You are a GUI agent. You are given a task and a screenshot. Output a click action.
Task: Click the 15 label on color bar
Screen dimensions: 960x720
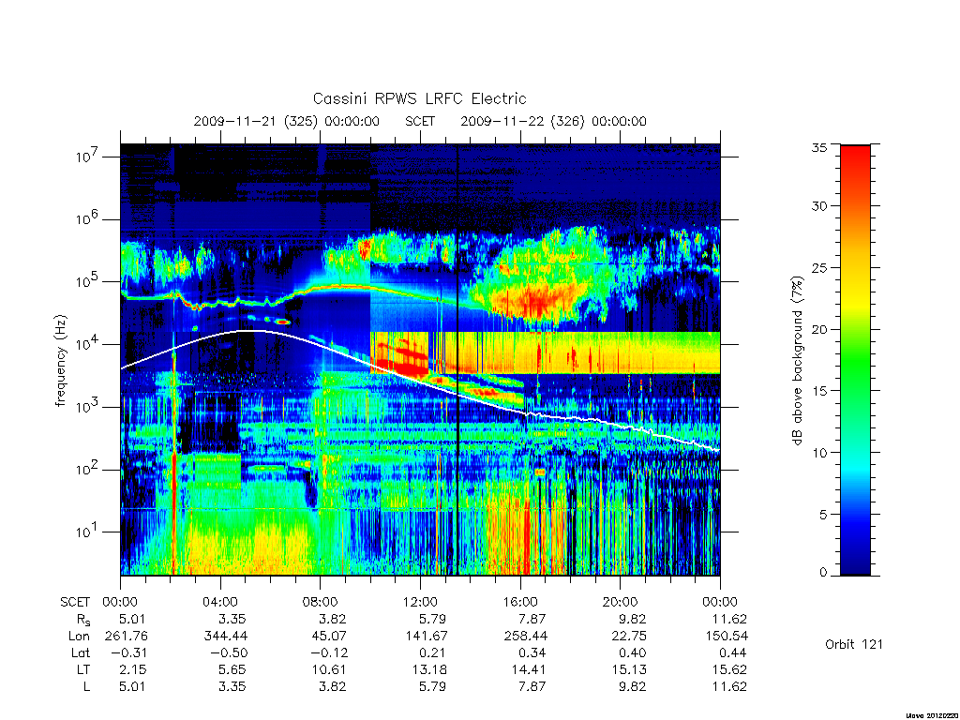point(819,391)
